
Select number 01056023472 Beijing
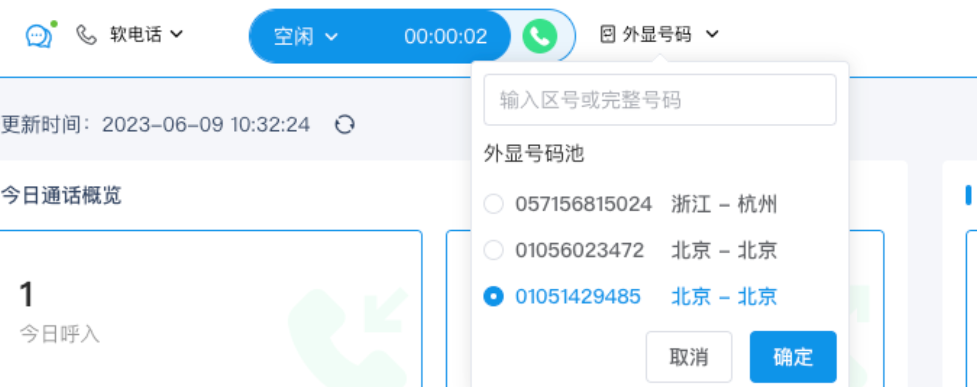pos(630,250)
